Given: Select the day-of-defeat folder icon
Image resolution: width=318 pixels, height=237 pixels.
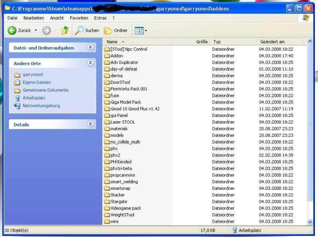Looking at the screenshot, I should (x=107, y=69).
